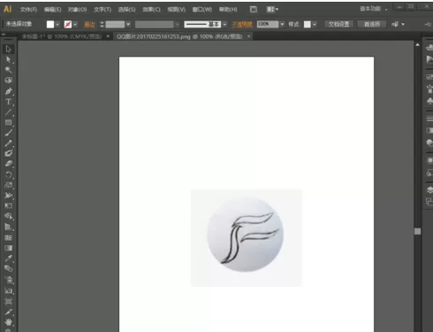
Task: Choose the Magic Wand tool
Action: point(8,70)
